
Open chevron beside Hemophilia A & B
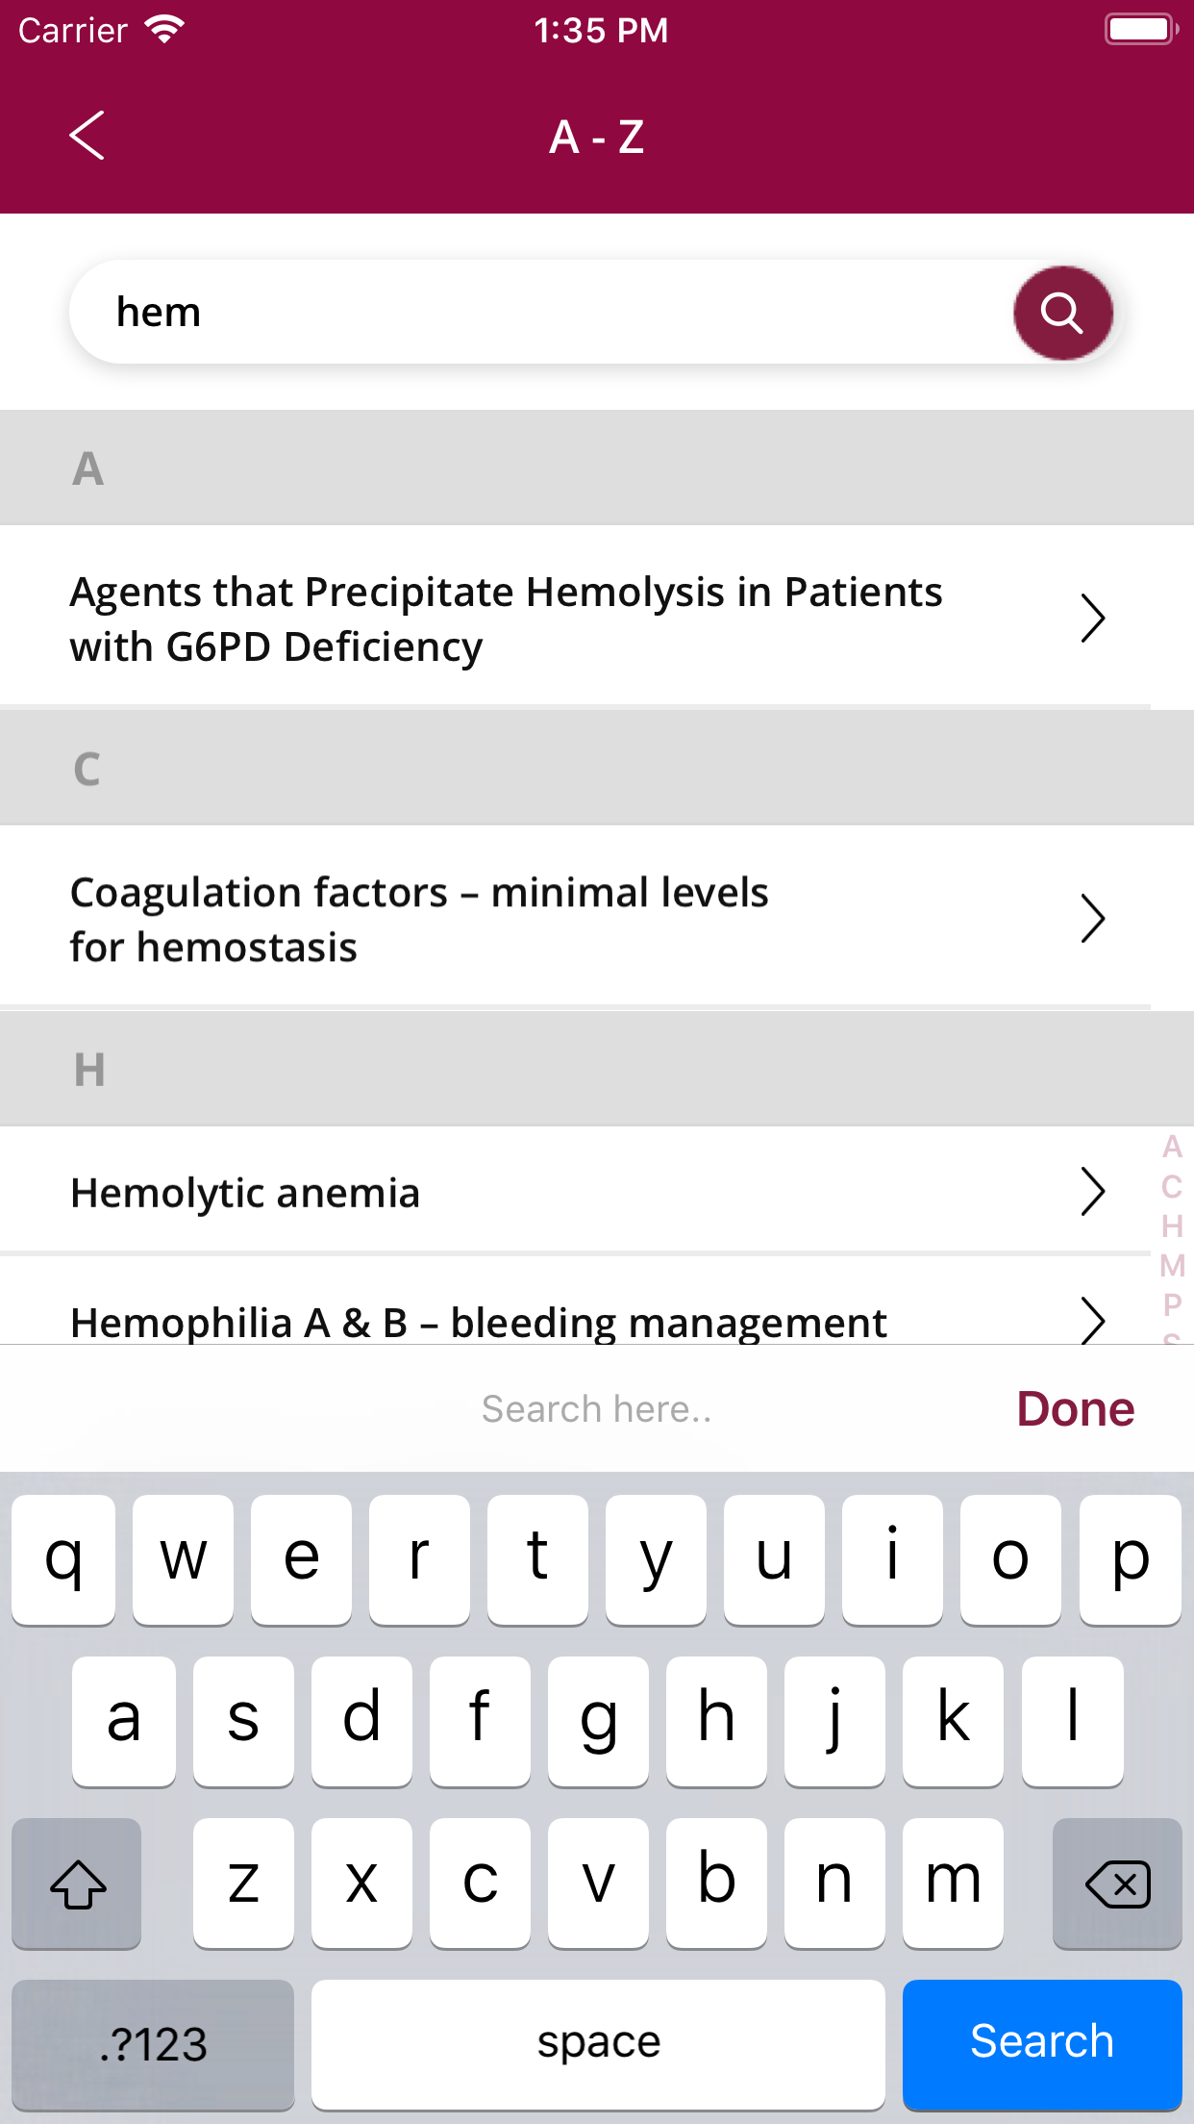[x=1092, y=1319]
